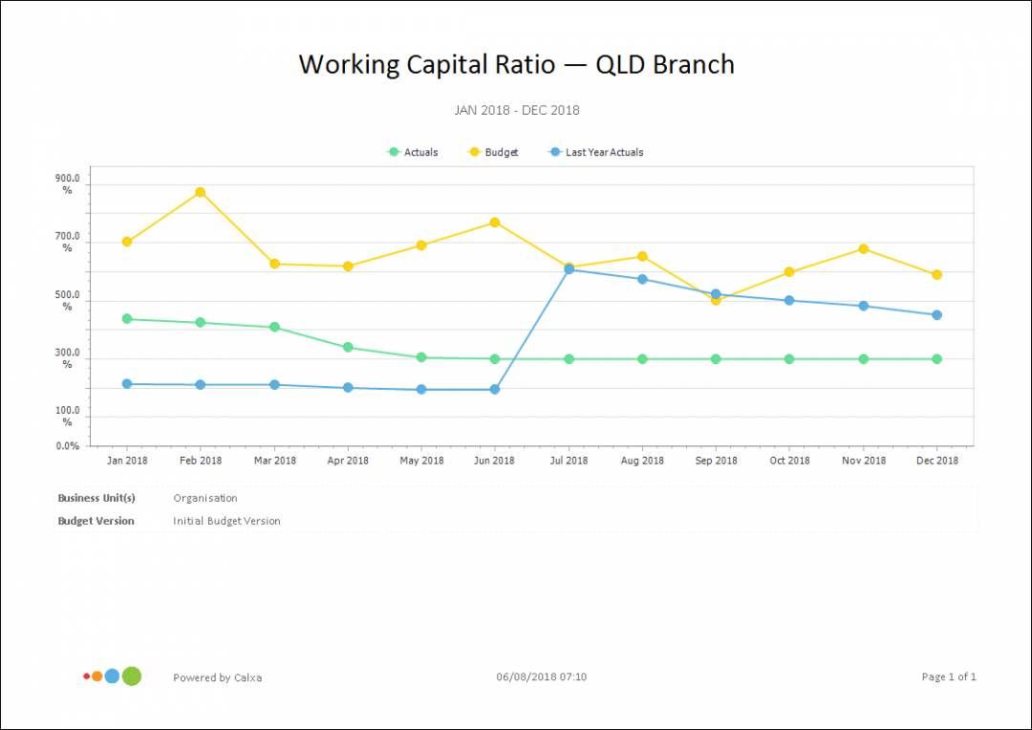This screenshot has height=730, width=1032.
Task: Click the date range JAN 2018 - DEC 2018
Action: [517, 111]
